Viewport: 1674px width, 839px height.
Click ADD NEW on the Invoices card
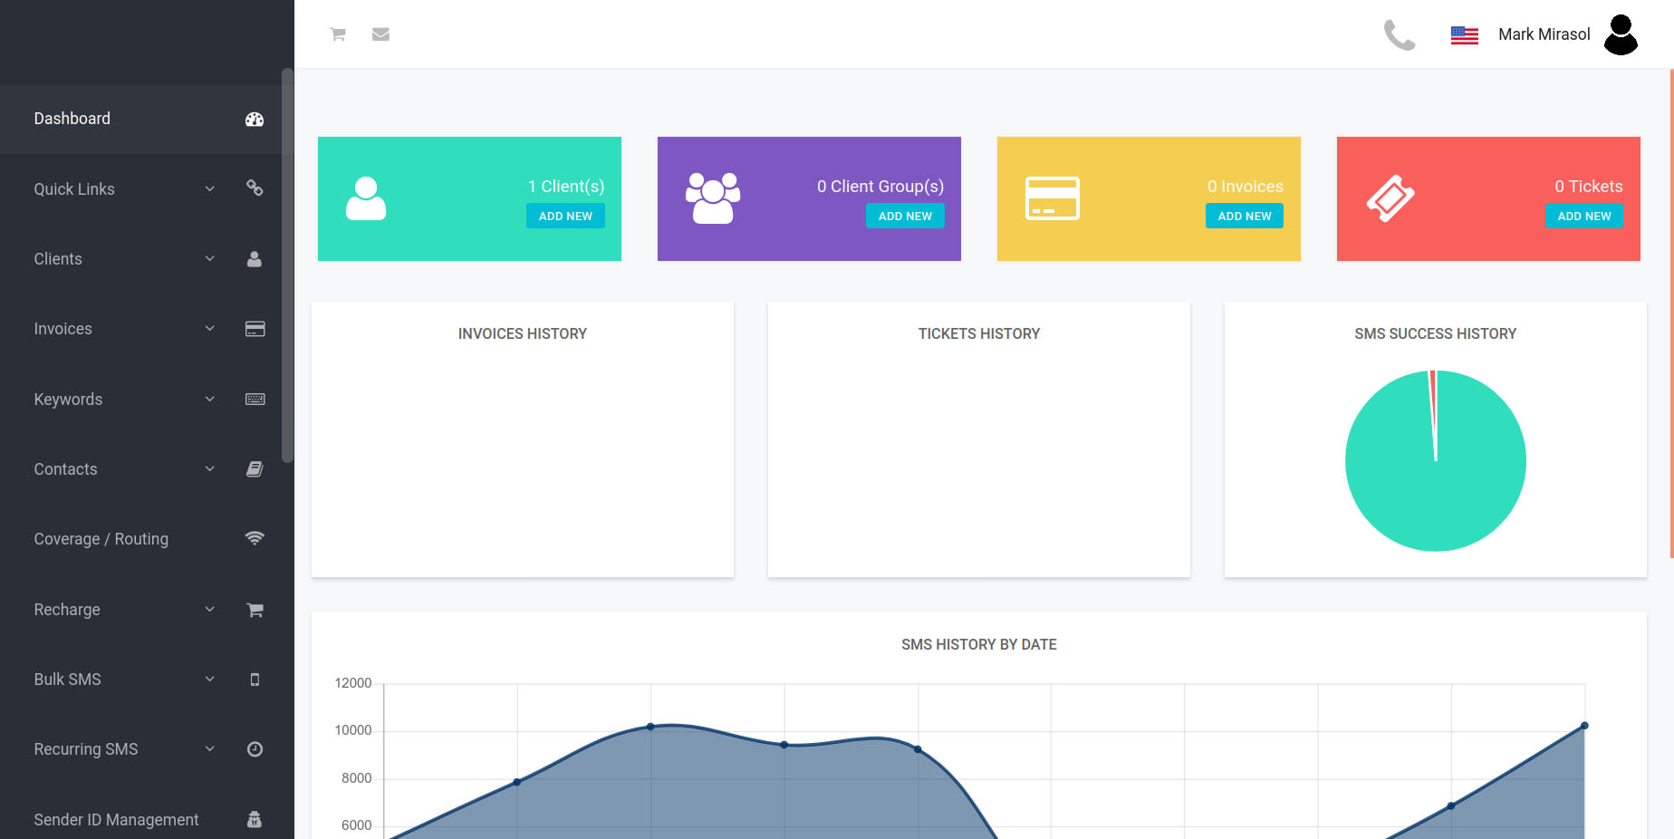[x=1245, y=216]
